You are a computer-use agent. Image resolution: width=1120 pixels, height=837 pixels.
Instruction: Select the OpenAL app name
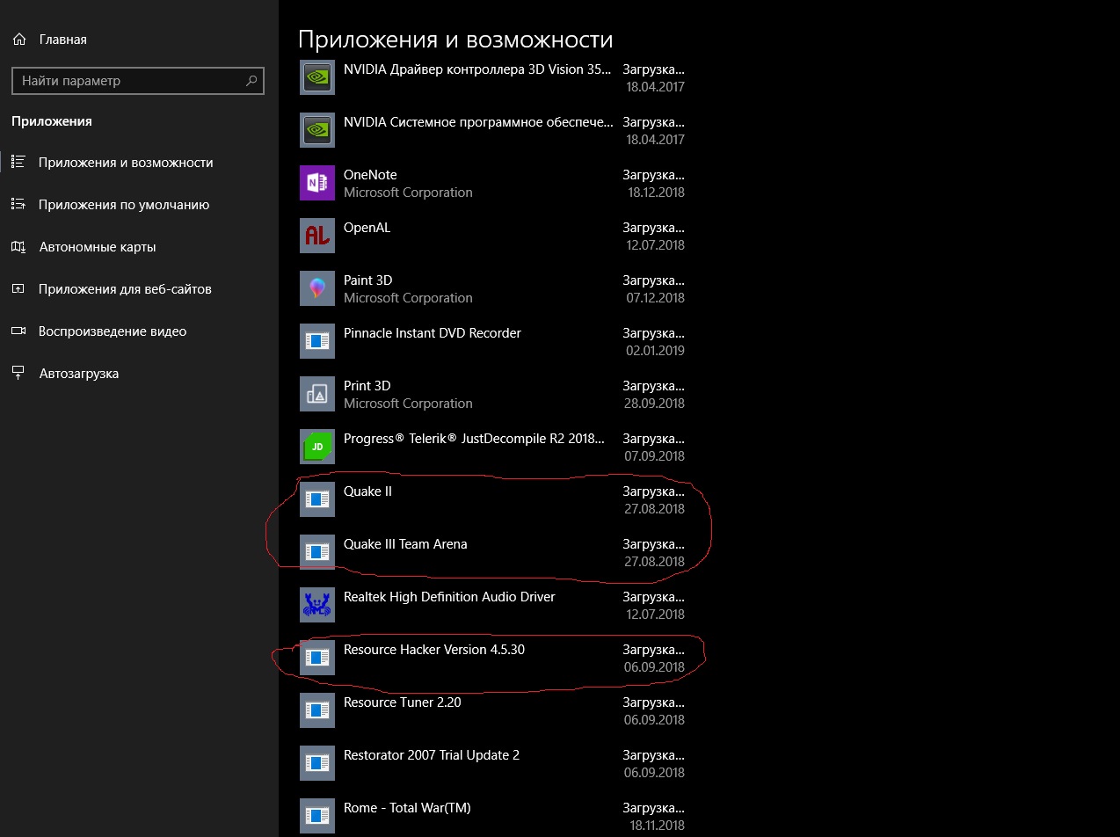coord(367,228)
